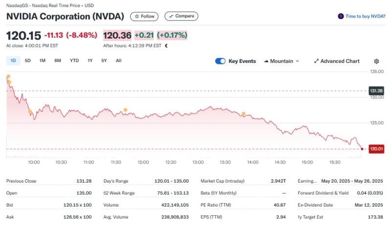This screenshot has width=391, height=226.
Task: Click the expand arrows icon beside Advanced Chart
Action: (316, 62)
